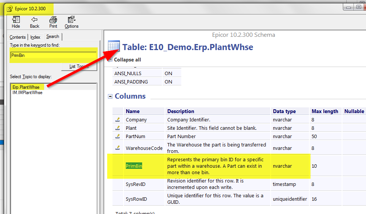366x214 pixels.
Task: Select the Search tab
Action: (x=53, y=36)
